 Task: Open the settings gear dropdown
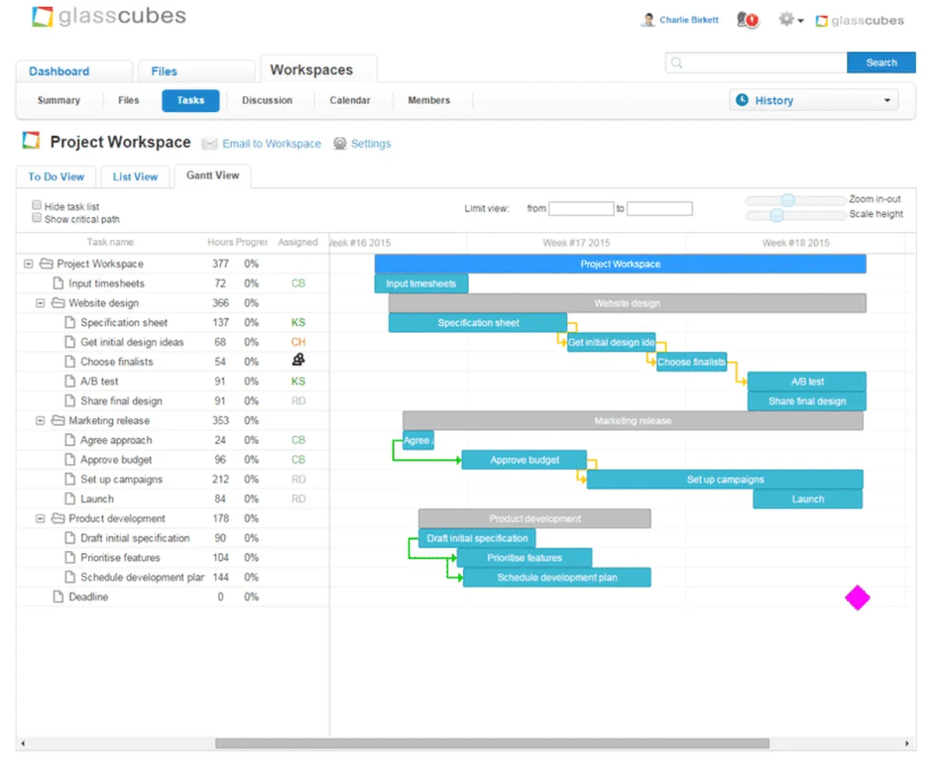791,20
